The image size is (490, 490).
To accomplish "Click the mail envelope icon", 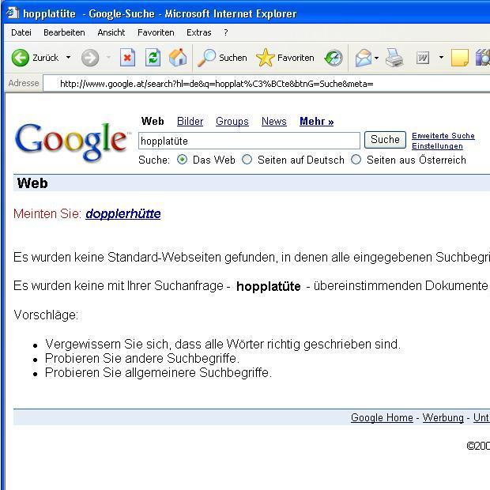I will (x=364, y=58).
